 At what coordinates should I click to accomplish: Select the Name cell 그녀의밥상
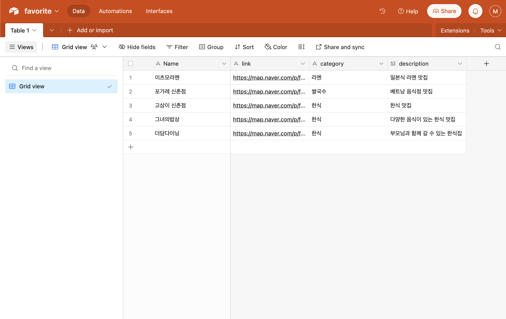click(x=191, y=119)
